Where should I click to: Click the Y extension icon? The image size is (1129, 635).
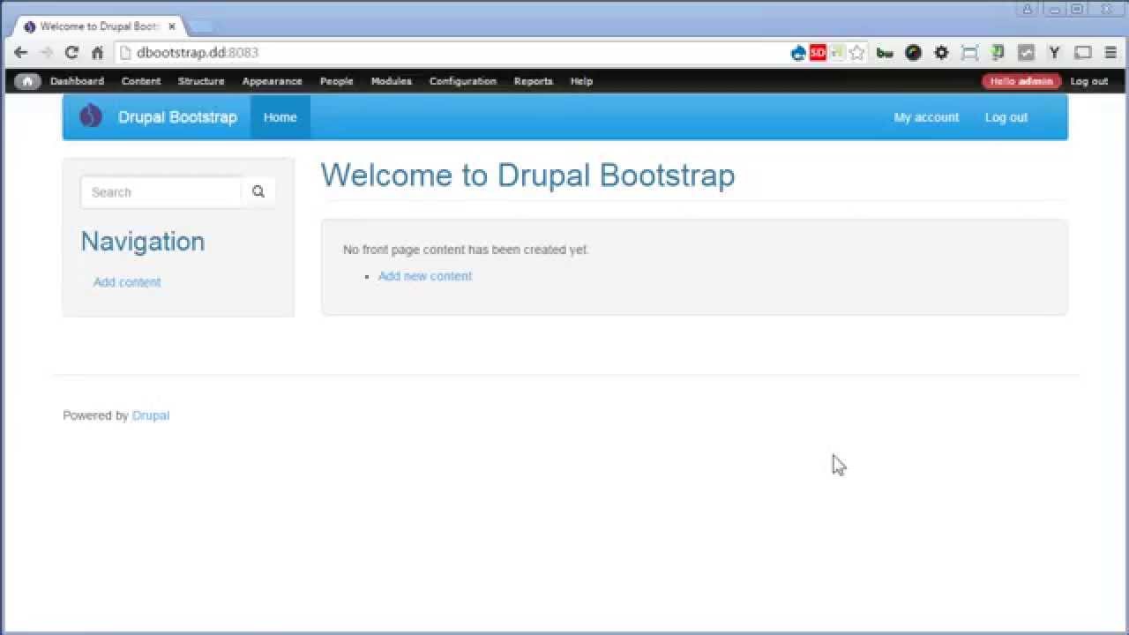click(1054, 53)
